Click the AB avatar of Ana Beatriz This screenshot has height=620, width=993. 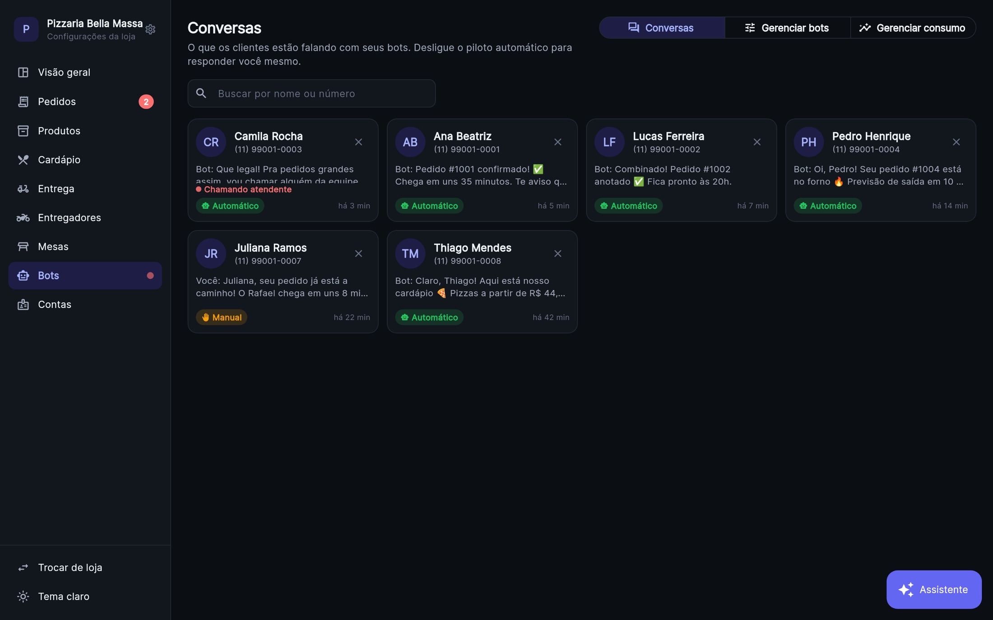click(410, 142)
